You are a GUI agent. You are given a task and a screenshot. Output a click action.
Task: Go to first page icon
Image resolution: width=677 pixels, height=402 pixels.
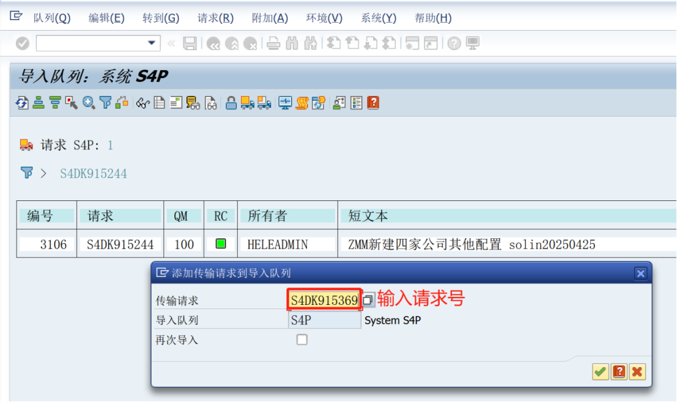(x=333, y=43)
